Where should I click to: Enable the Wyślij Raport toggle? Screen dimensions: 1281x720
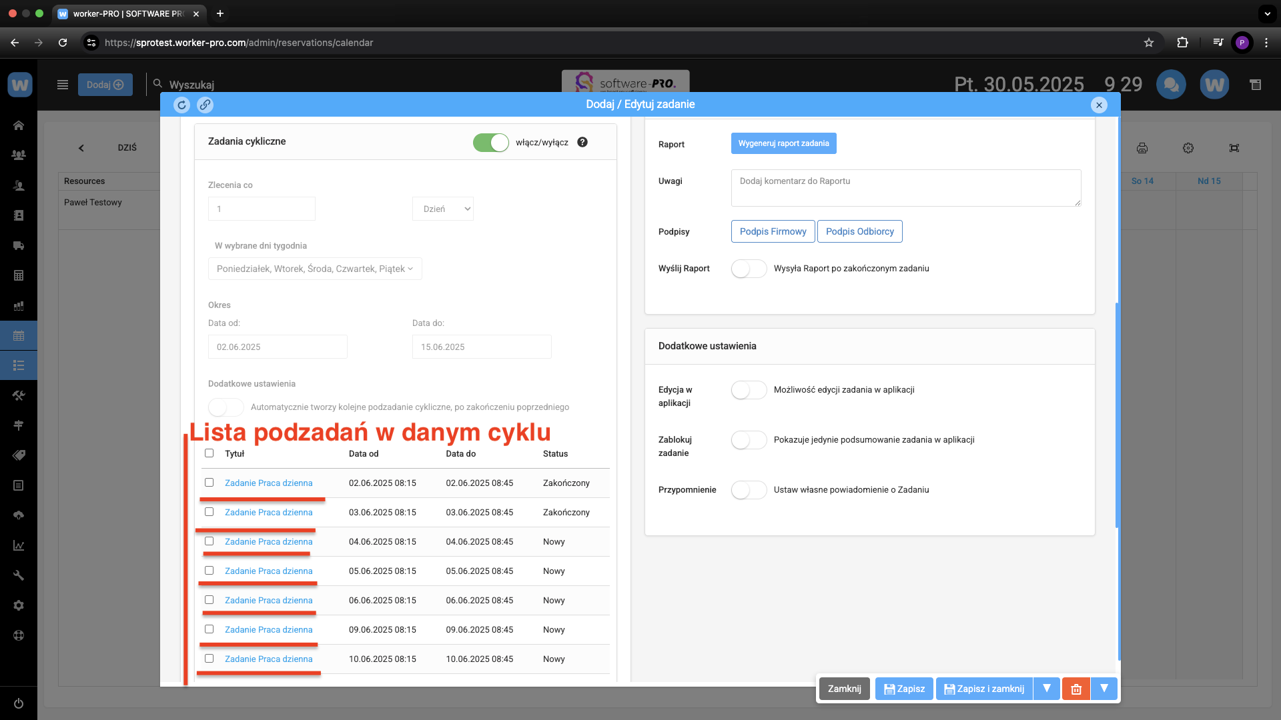[x=749, y=269]
